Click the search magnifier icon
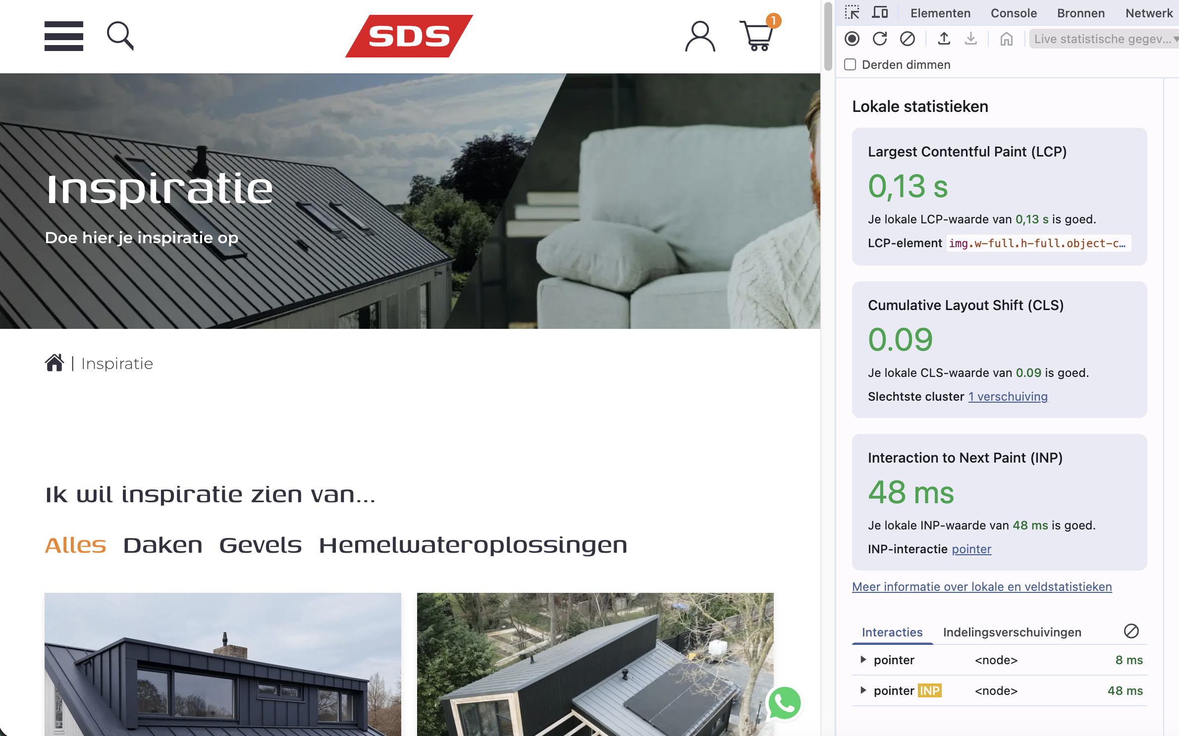The height and width of the screenshot is (736, 1179). 120,36
